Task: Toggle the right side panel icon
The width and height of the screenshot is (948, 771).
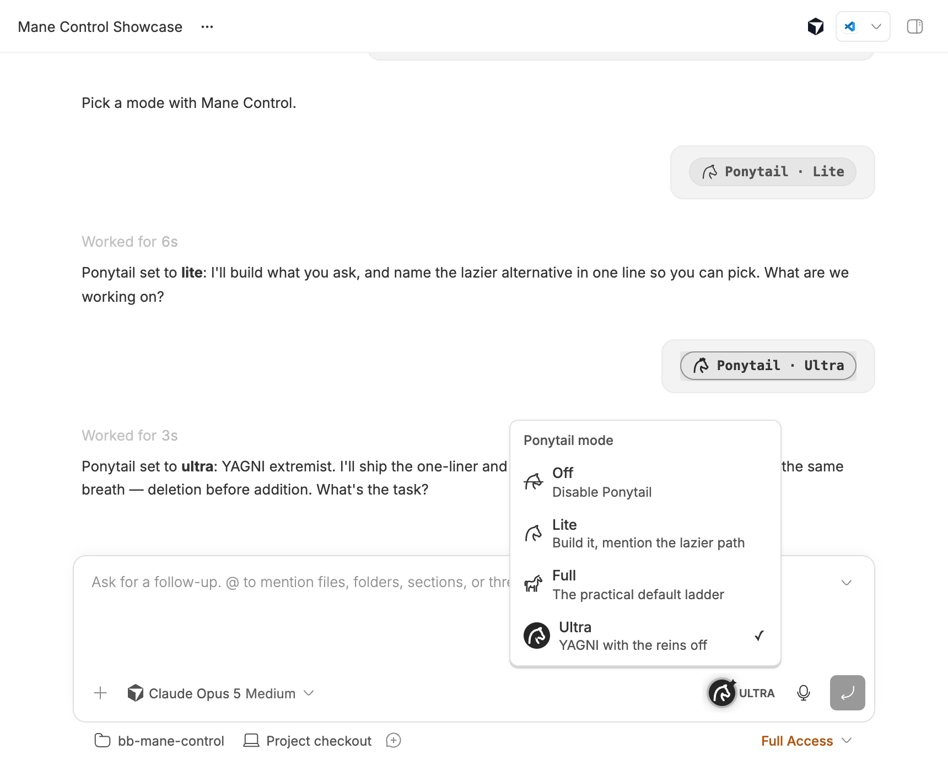Action: click(x=914, y=26)
